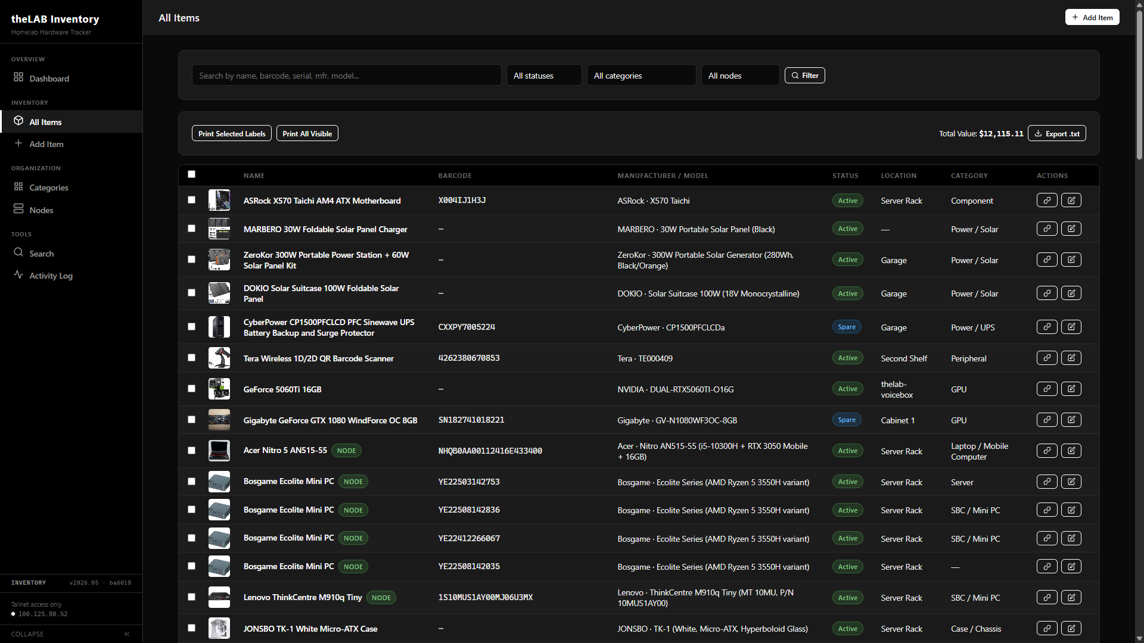The image size is (1144, 643).
Task: Click the Filter button
Action: click(804, 76)
